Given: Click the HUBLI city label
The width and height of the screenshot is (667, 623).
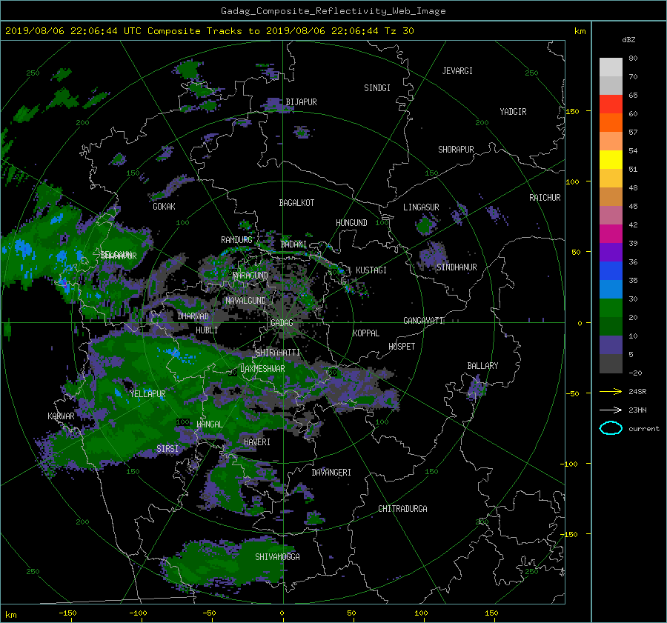Looking at the screenshot, I should [x=207, y=330].
